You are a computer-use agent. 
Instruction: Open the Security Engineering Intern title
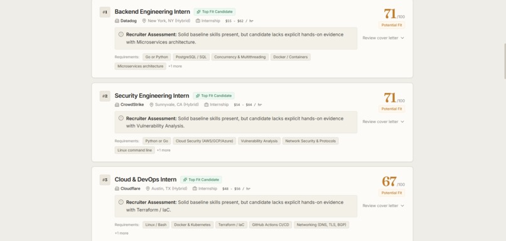pos(152,95)
